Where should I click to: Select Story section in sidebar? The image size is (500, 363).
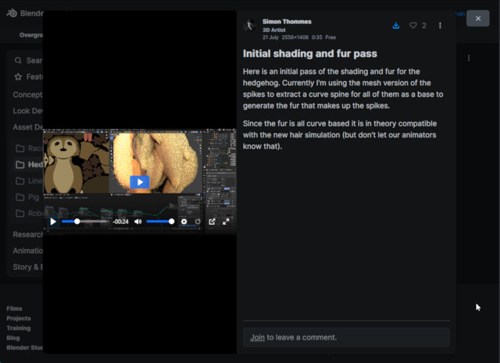(x=28, y=267)
